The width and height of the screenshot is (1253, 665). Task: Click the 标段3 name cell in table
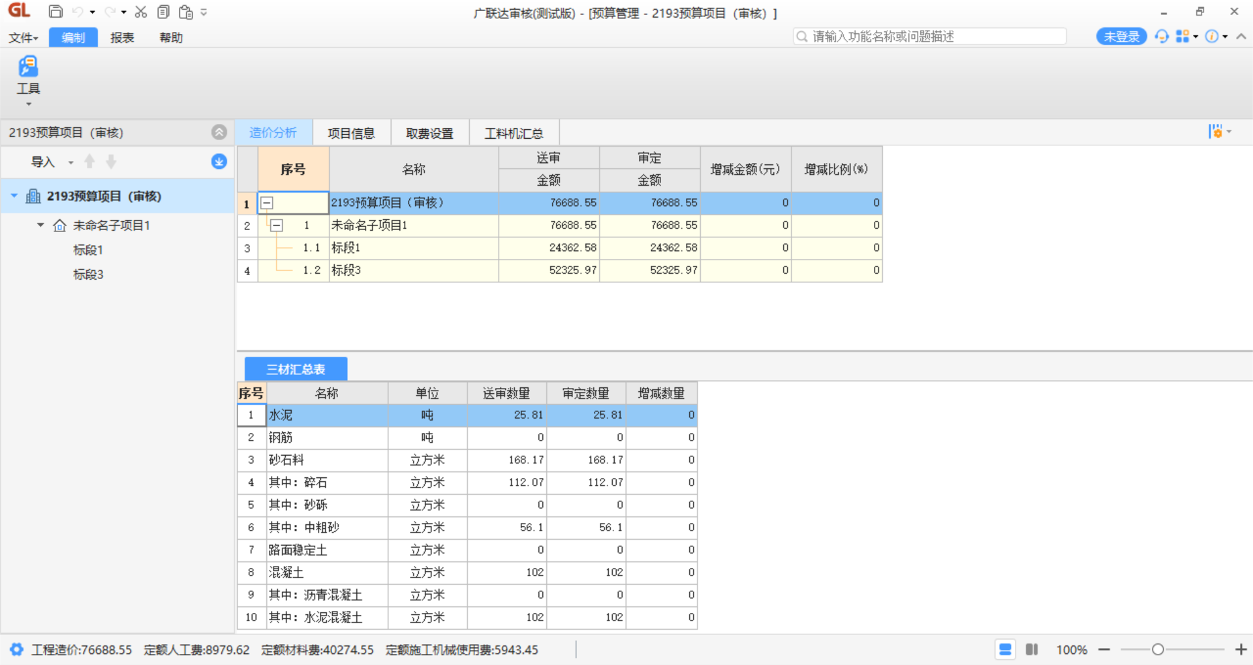414,270
